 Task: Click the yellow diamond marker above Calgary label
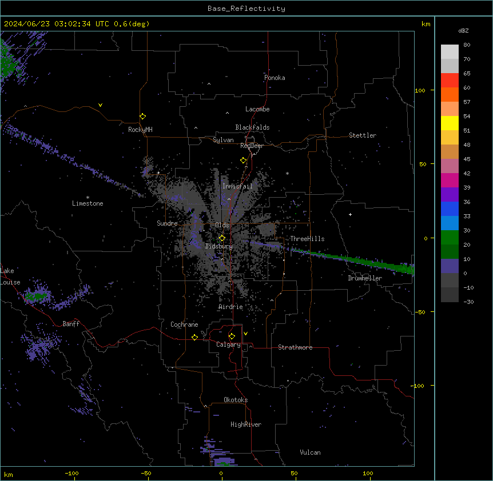[x=232, y=336]
